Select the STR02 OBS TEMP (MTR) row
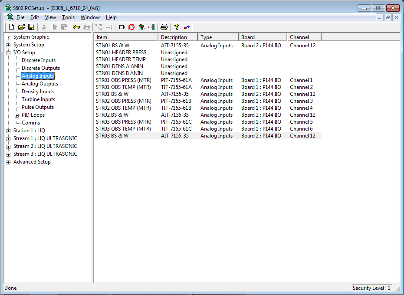This screenshot has height=295, width=404. click(208, 108)
